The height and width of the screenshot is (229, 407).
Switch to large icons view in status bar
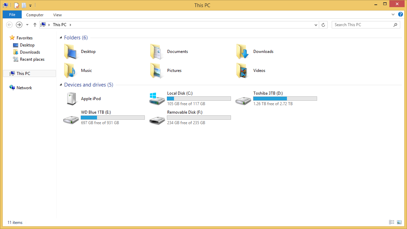point(399,222)
